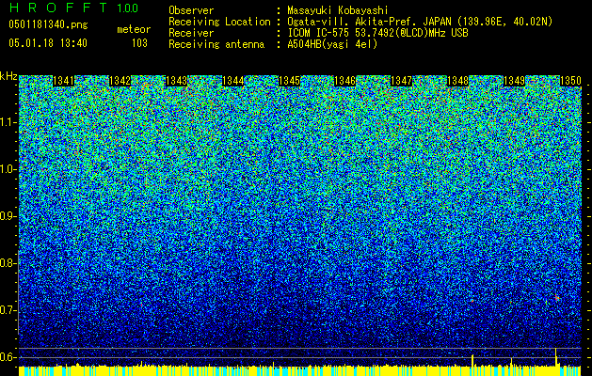Click the Observer label
592x376 pixels.
(x=191, y=10)
